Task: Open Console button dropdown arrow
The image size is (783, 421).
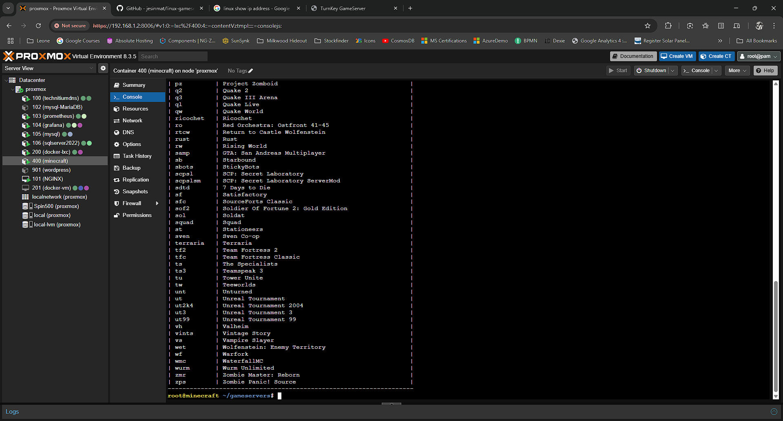Action: click(716, 71)
